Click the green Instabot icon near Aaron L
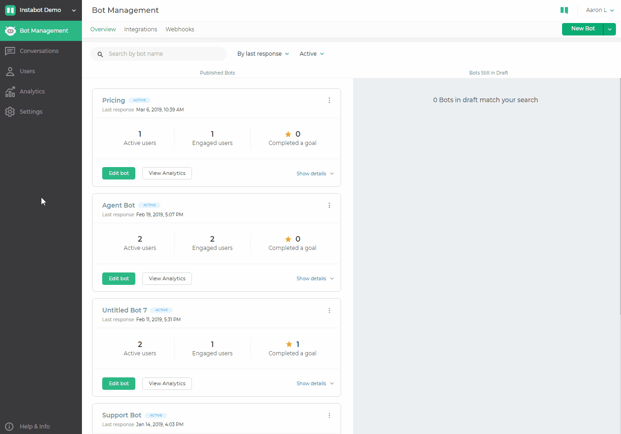Viewport: 621px width, 434px height. point(564,10)
